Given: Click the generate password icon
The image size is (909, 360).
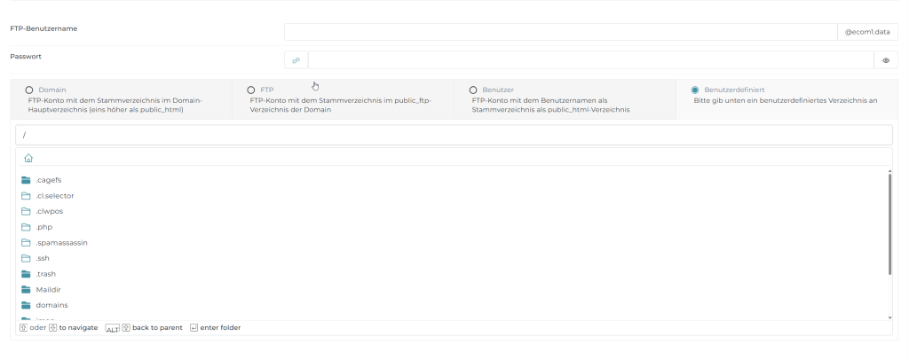Looking at the screenshot, I should pyautogui.click(x=296, y=60).
